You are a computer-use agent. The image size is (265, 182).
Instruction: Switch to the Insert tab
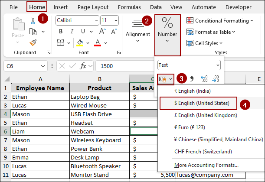pos(61,7)
